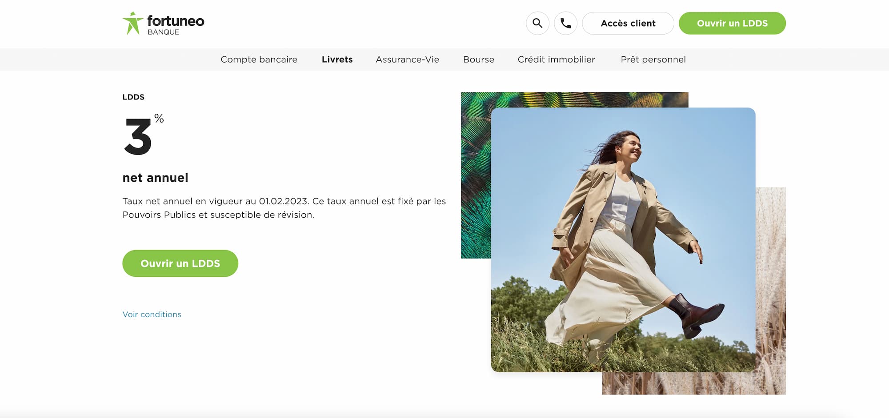Click the Fortuneo green star logo

click(x=132, y=23)
